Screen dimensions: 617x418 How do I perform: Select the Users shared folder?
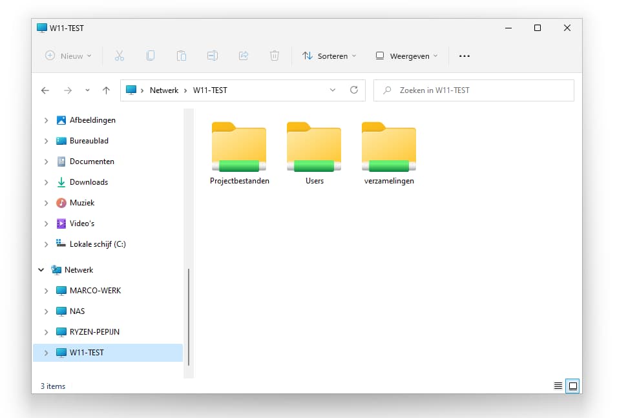(x=314, y=154)
